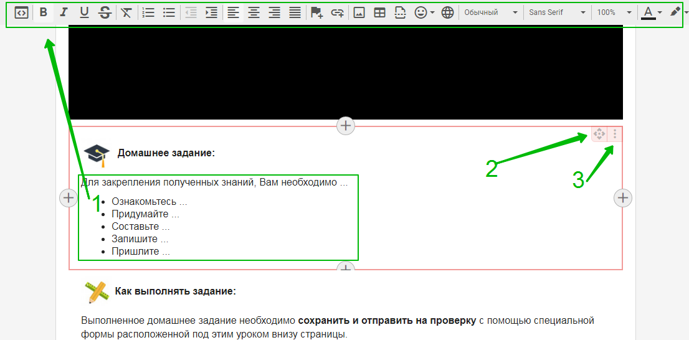
Task: Center align the text
Action: [254, 12]
